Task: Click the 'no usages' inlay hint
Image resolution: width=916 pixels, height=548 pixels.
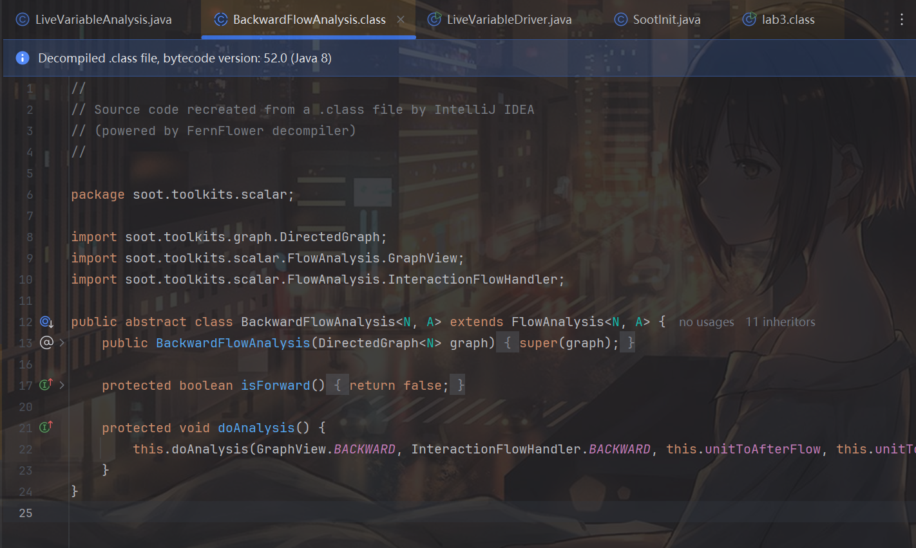Action: pos(706,322)
